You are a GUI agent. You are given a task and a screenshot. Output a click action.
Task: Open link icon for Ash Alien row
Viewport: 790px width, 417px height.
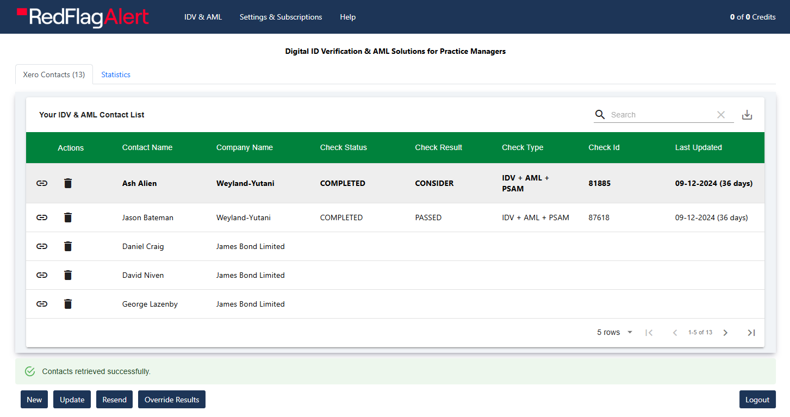(42, 183)
